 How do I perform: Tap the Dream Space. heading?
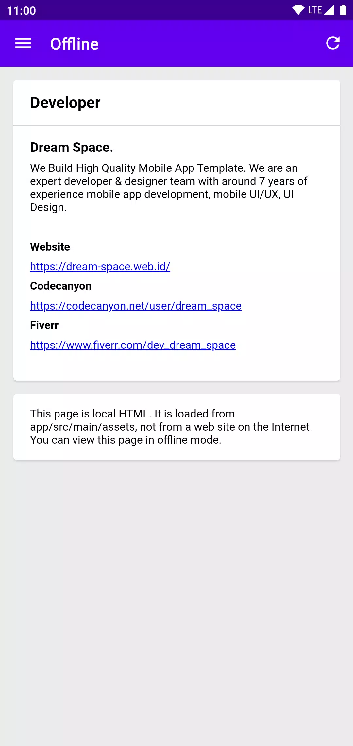72,147
